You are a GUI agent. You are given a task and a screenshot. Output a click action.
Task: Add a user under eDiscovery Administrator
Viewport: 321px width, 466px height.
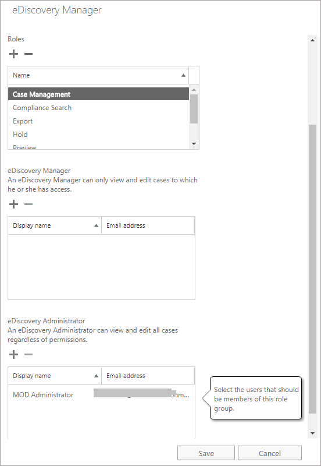(13, 354)
